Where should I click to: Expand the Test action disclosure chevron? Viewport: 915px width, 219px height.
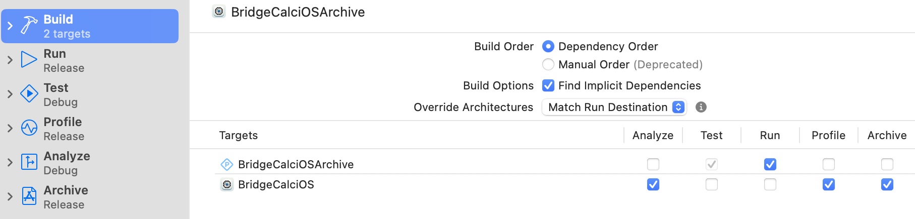pyautogui.click(x=10, y=94)
